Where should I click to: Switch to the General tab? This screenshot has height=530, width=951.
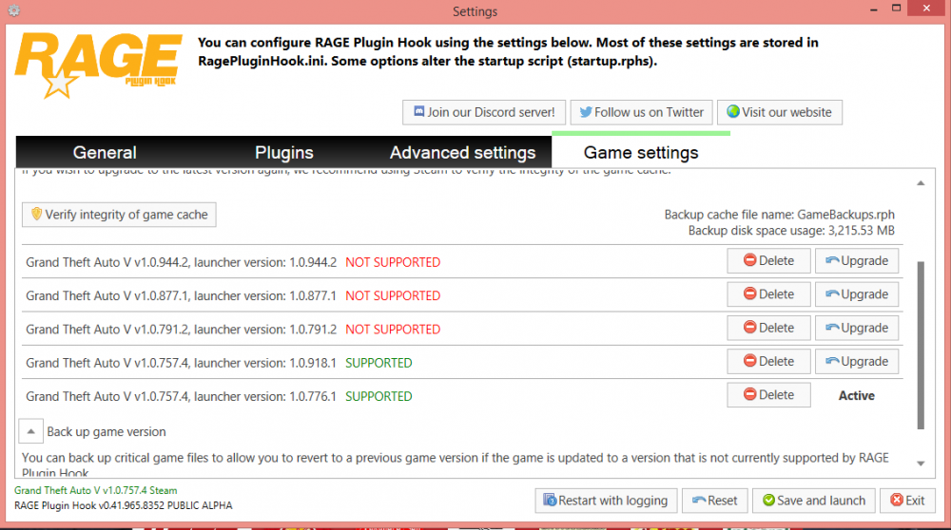105,153
